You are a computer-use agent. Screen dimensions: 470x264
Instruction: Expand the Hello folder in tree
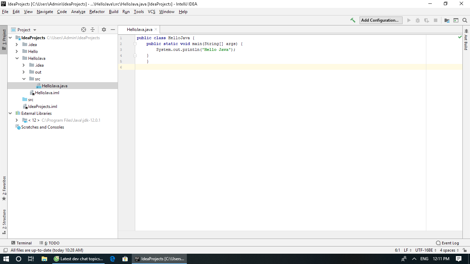(17, 52)
